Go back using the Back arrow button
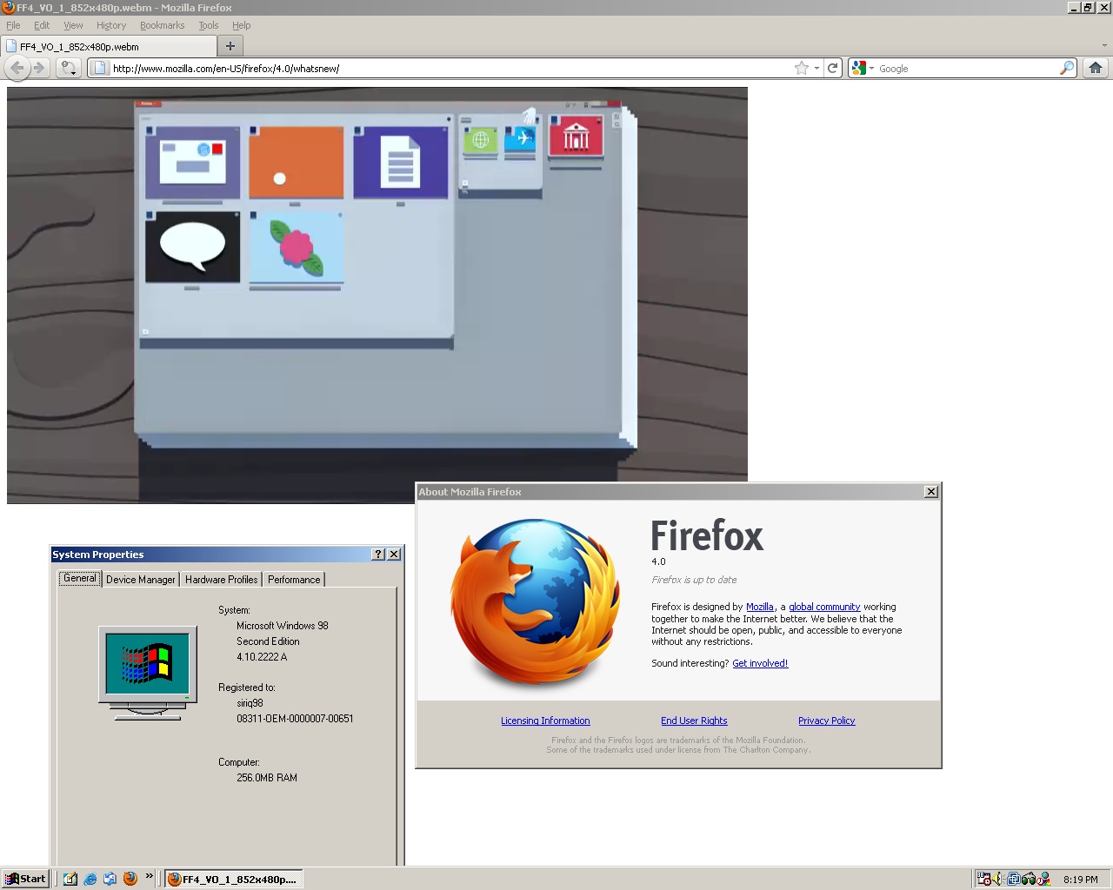Image resolution: width=1113 pixels, height=890 pixels. point(17,68)
